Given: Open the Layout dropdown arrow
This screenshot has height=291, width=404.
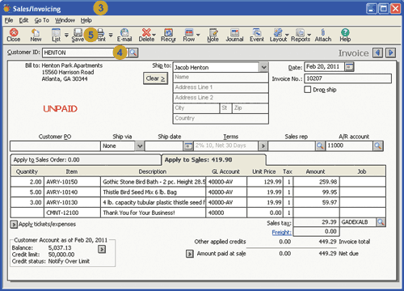Looking at the screenshot, I should pos(287,35).
